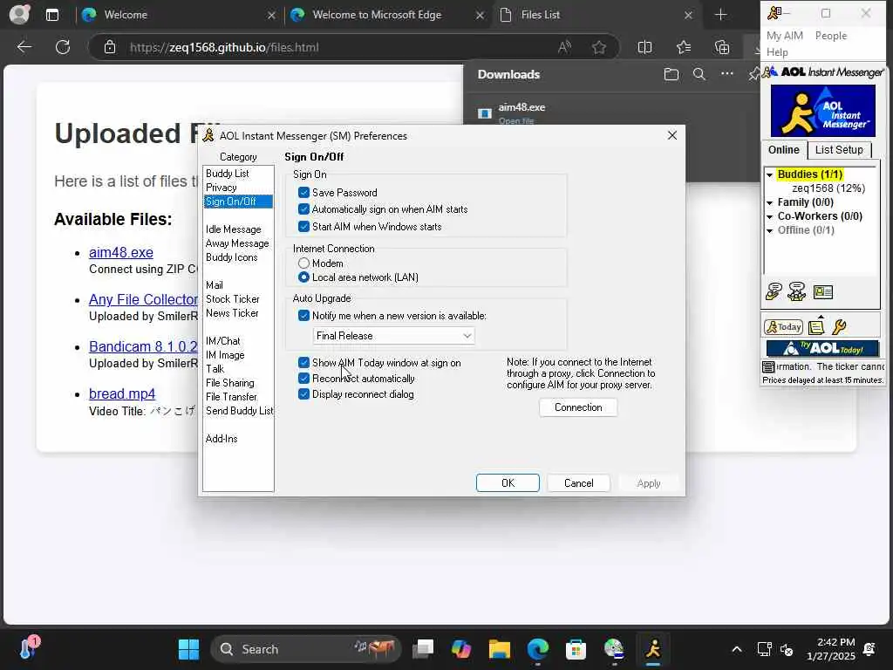This screenshot has width=893, height=670.
Task: Toggle Start AIM when Windows starts
Action: (303, 226)
